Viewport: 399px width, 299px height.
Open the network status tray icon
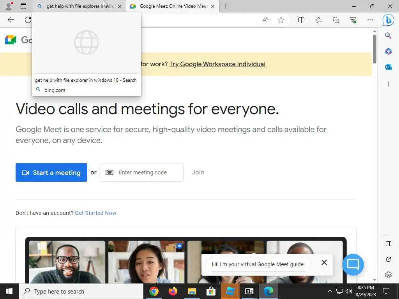point(339,291)
